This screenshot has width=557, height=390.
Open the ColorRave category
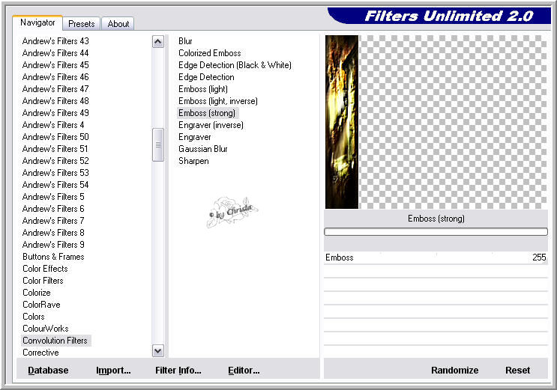(41, 305)
